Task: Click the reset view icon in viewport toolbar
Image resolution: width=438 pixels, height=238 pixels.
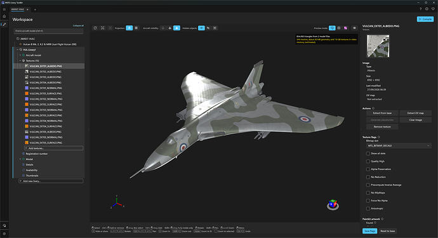Action: 95,28
